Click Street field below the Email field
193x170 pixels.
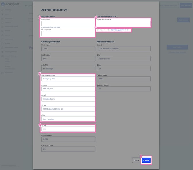[68, 109]
